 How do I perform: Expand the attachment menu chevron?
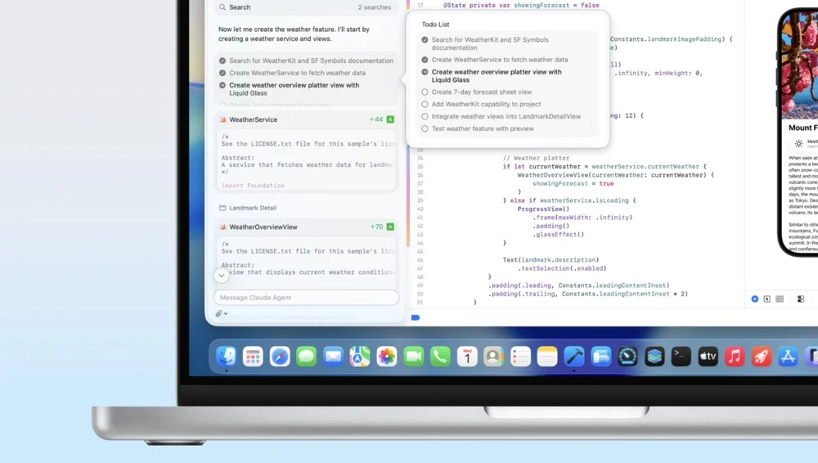click(x=226, y=314)
